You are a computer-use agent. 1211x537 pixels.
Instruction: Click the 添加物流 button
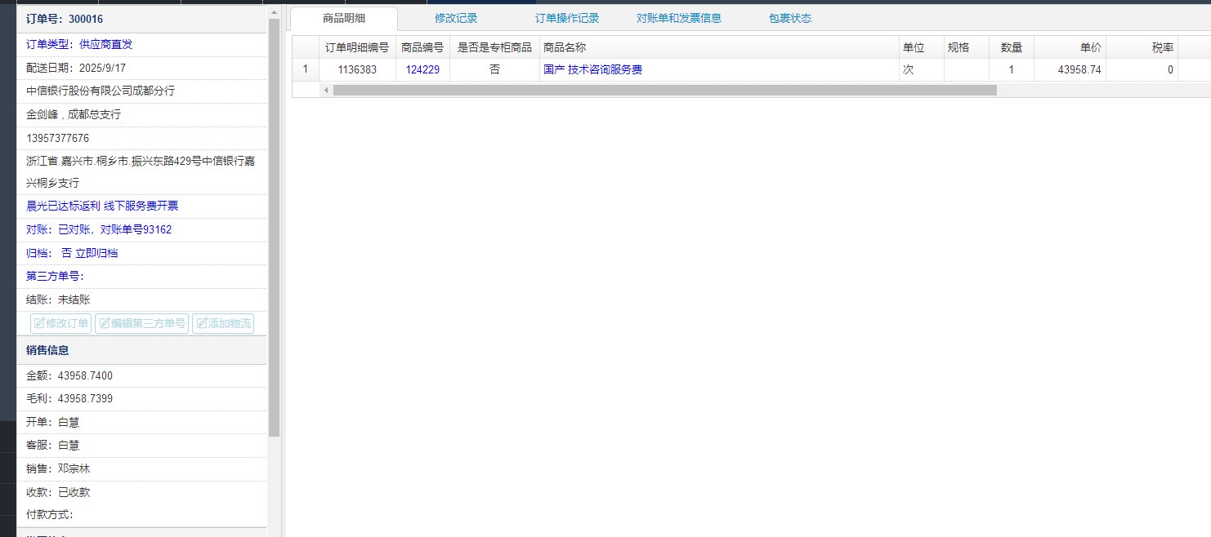point(222,323)
